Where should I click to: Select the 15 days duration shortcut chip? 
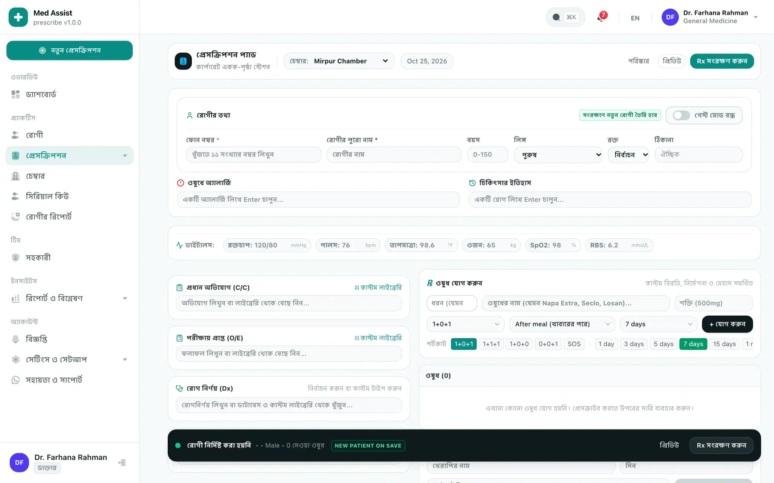tap(724, 344)
